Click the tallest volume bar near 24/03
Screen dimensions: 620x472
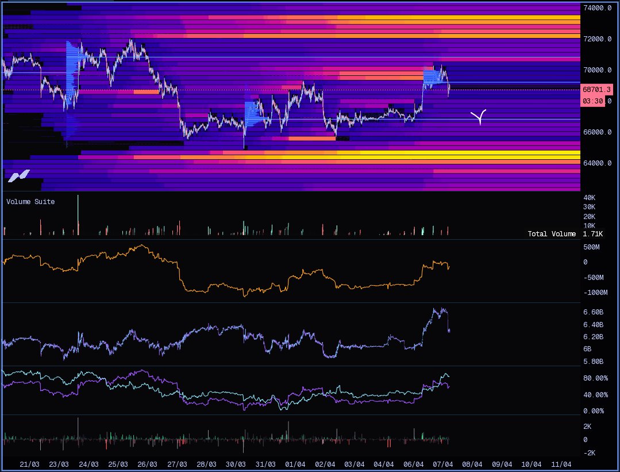(78, 216)
